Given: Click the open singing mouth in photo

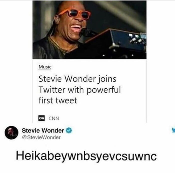Looking at the screenshot, I should [x=76, y=28].
